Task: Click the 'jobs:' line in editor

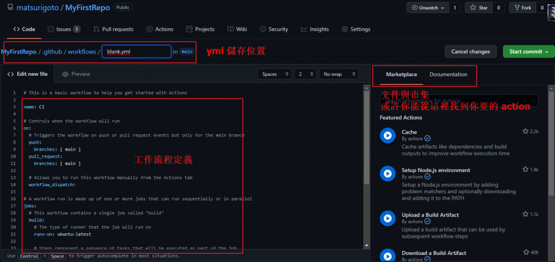Action: pyautogui.click(x=30, y=206)
